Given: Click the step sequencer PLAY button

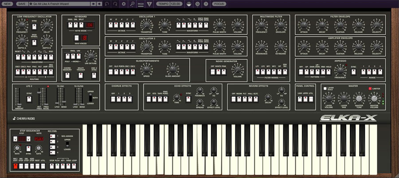Looking at the screenshot, I should 57,166.
